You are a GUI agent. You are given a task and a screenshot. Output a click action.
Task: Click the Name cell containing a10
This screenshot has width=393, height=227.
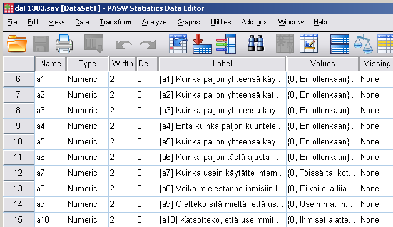coord(50,219)
